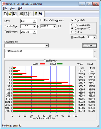Viewport: 101px width, 129px height.
Task: Click the write value 87947
Action: click(81, 84)
